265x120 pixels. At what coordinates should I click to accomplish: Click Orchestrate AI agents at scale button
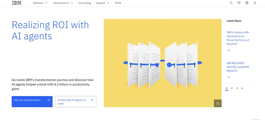tap(76, 101)
